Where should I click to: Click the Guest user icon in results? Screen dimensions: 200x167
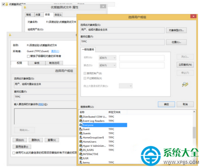coord(81,129)
